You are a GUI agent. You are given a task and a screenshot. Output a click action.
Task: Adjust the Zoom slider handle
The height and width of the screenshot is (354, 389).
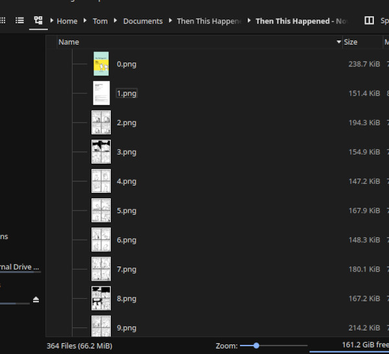(256, 346)
